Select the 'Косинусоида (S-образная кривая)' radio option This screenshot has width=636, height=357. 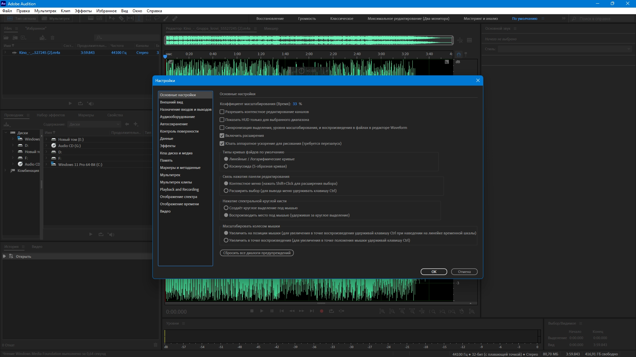[226, 166]
